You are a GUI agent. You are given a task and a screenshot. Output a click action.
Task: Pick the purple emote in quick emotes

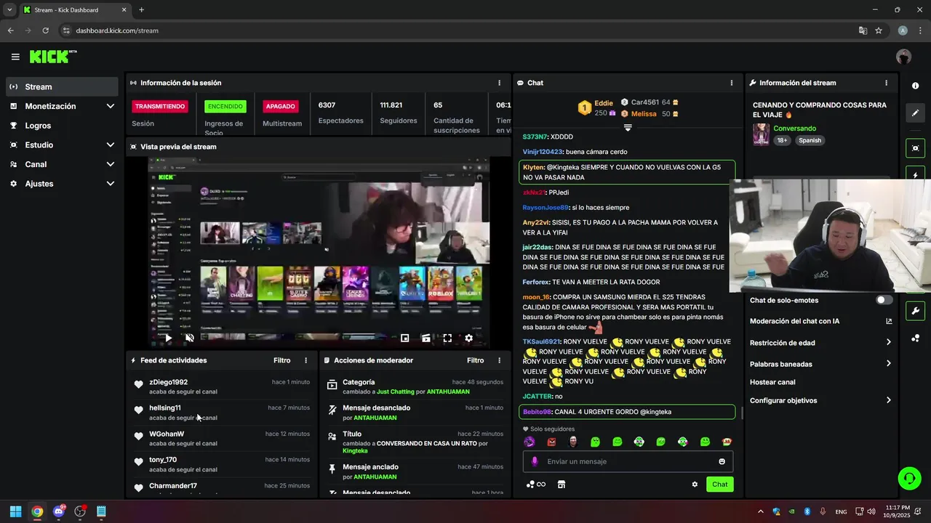click(x=530, y=442)
